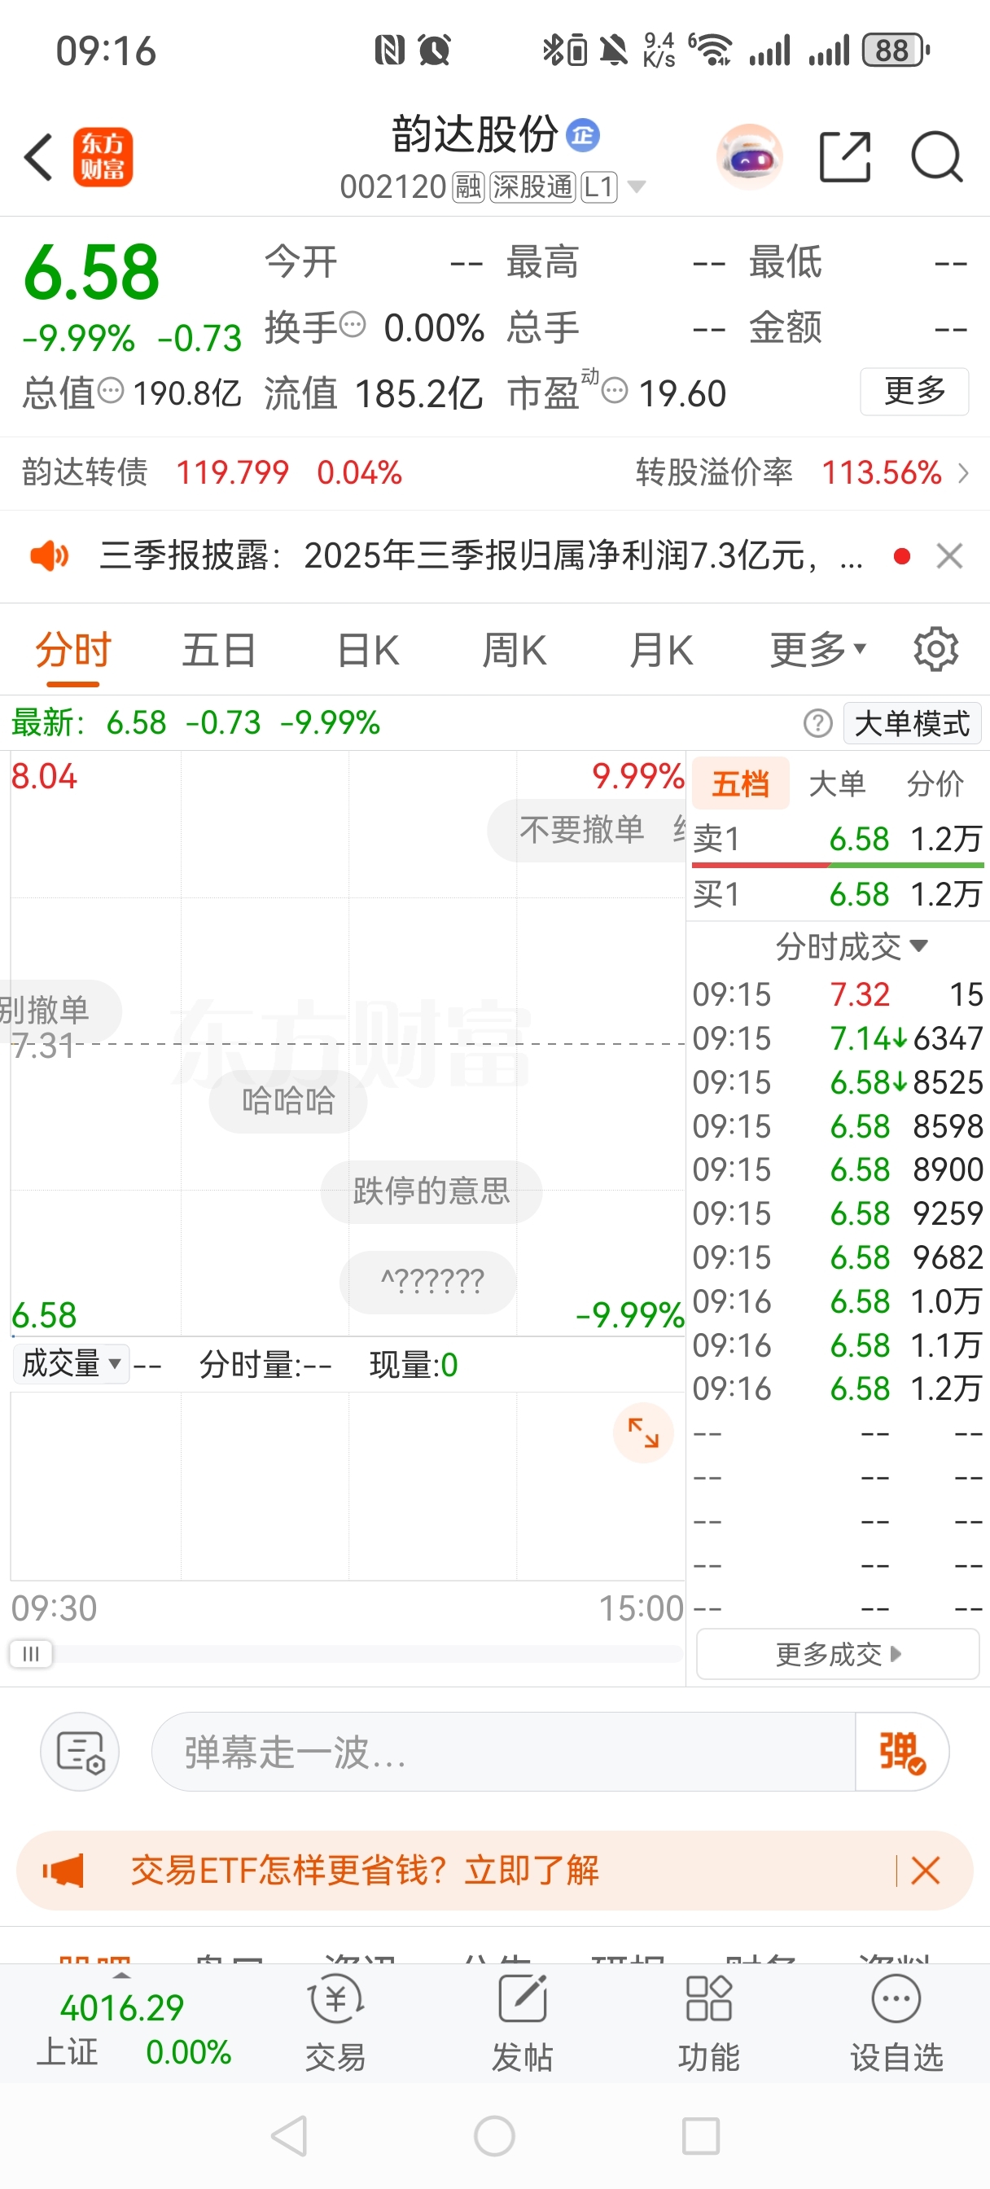Switch to 日K chart tab
This screenshot has width=990, height=2189.
pos(367,651)
